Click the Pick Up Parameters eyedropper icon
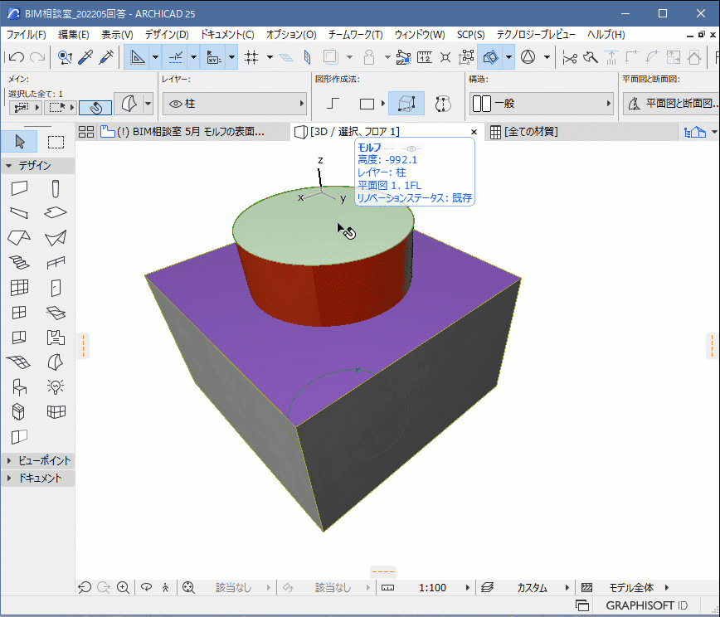Screen dimensions: 720x617 85,57
